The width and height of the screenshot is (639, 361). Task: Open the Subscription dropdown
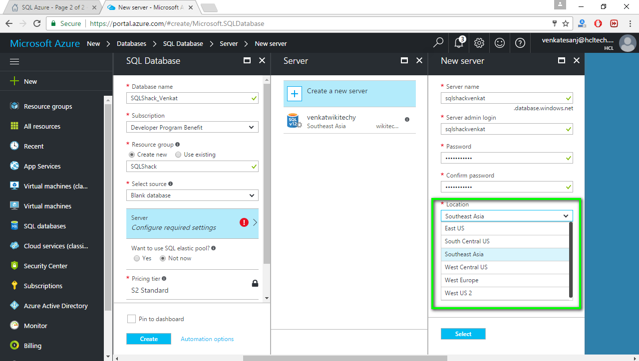(192, 127)
